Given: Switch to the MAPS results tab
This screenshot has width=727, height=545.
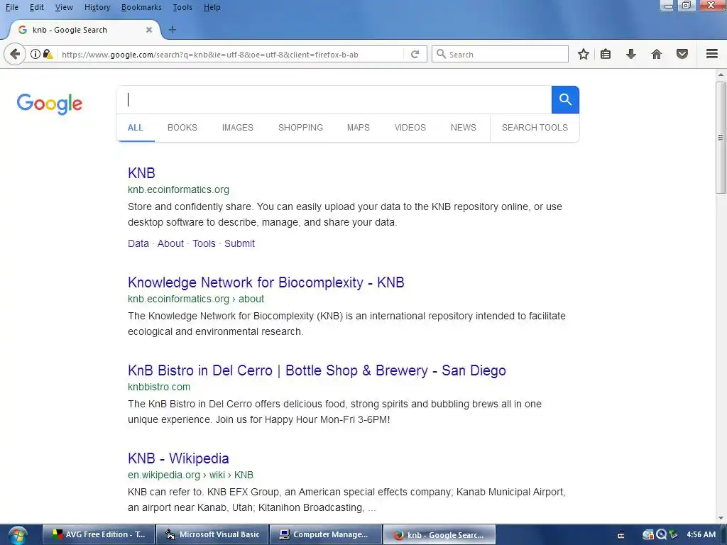Looking at the screenshot, I should (359, 128).
